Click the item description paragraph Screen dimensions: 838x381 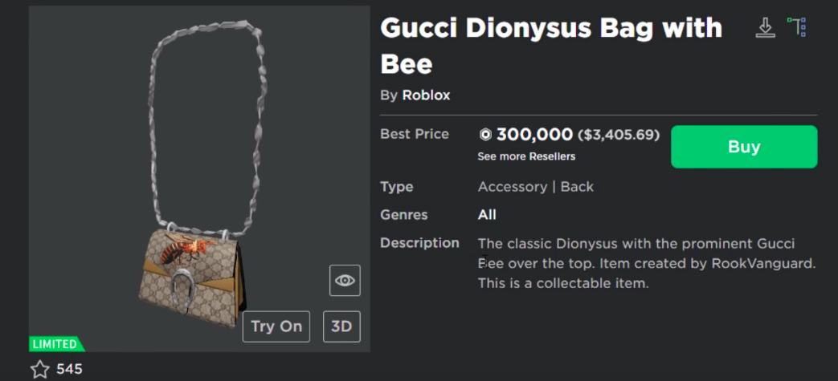[646, 263]
